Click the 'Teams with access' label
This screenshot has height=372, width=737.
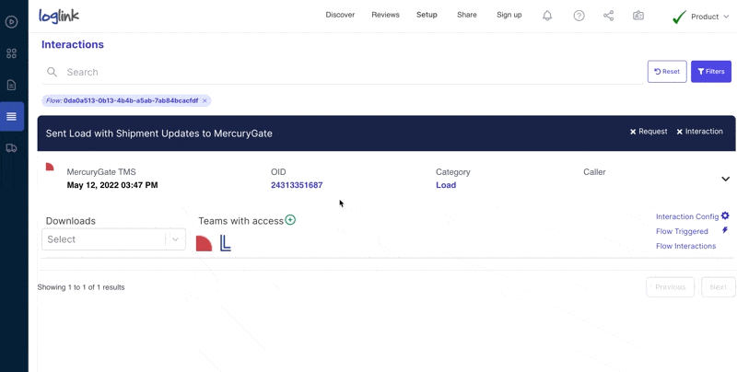[240, 221]
